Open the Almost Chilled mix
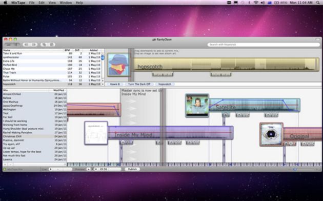 click(35, 94)
